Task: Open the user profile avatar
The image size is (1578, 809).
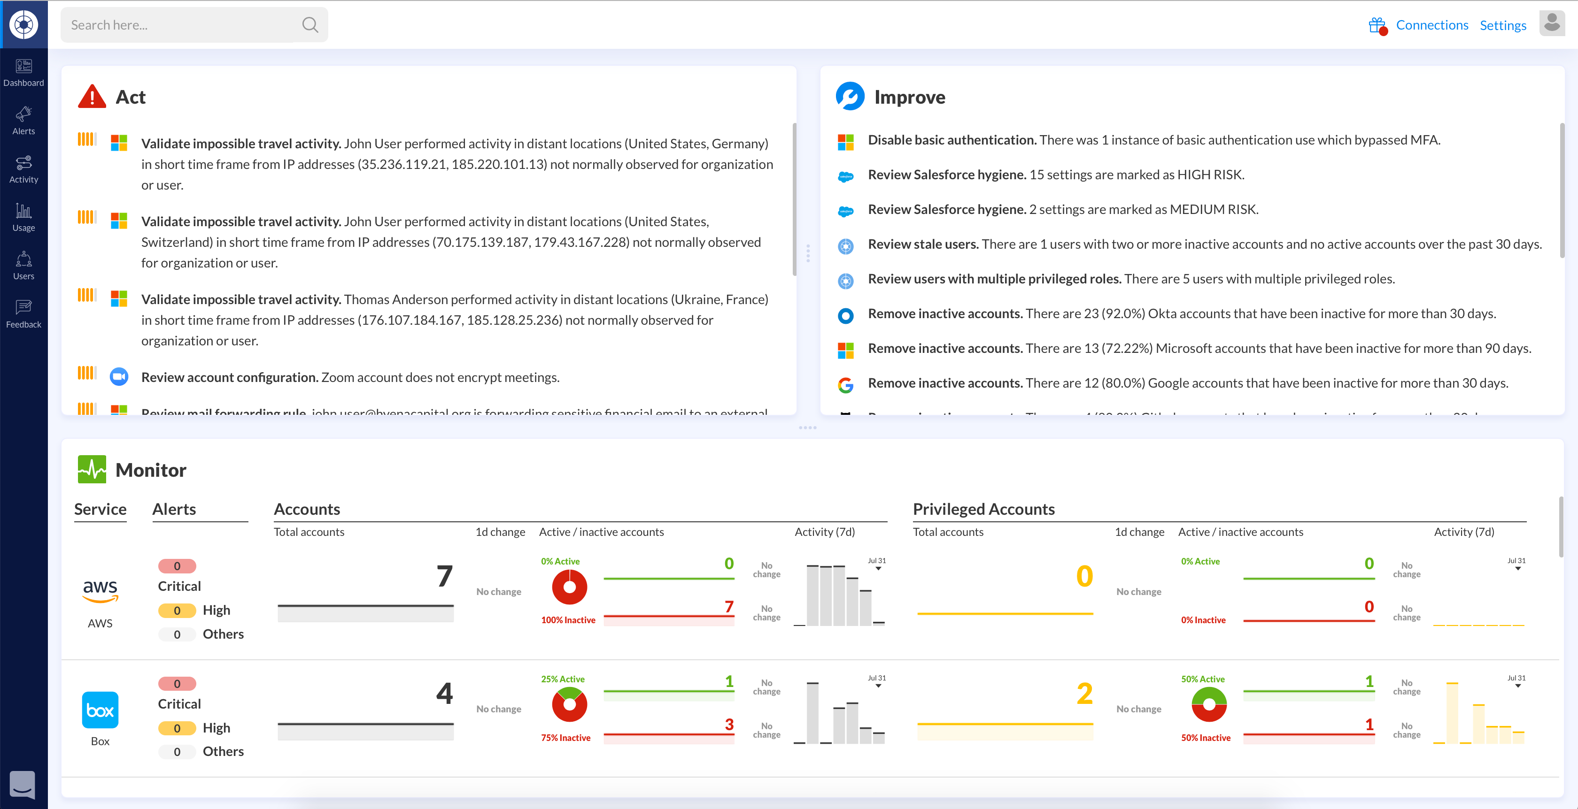Action: point(1552,24)
